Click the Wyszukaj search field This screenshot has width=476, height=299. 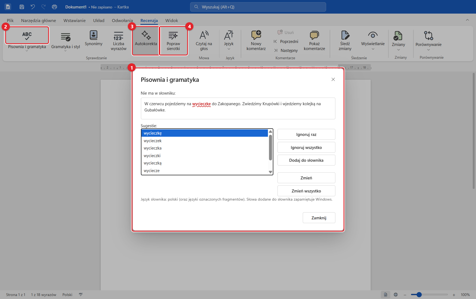point(258,7)
